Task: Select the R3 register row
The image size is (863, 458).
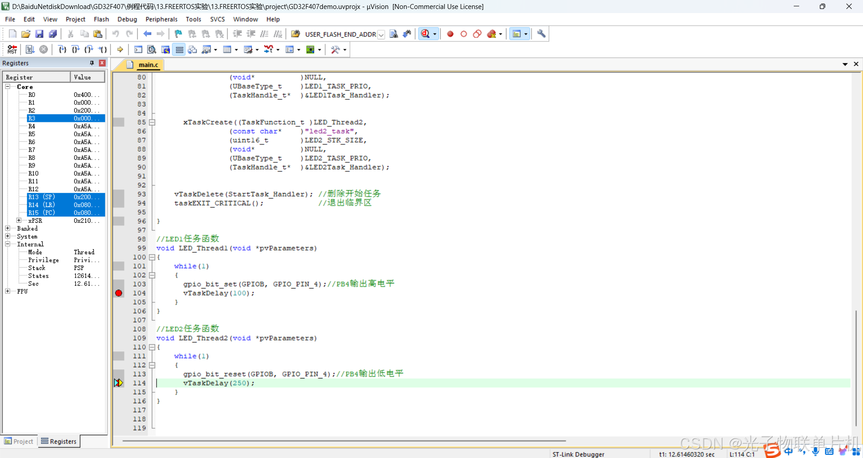Action: point(66,118)
